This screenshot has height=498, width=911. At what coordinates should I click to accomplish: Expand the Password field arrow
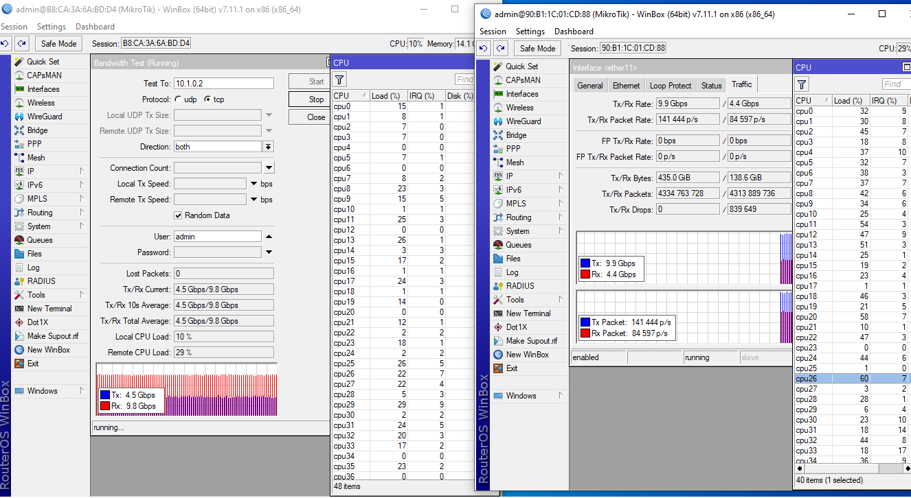(x=269, y=252)
